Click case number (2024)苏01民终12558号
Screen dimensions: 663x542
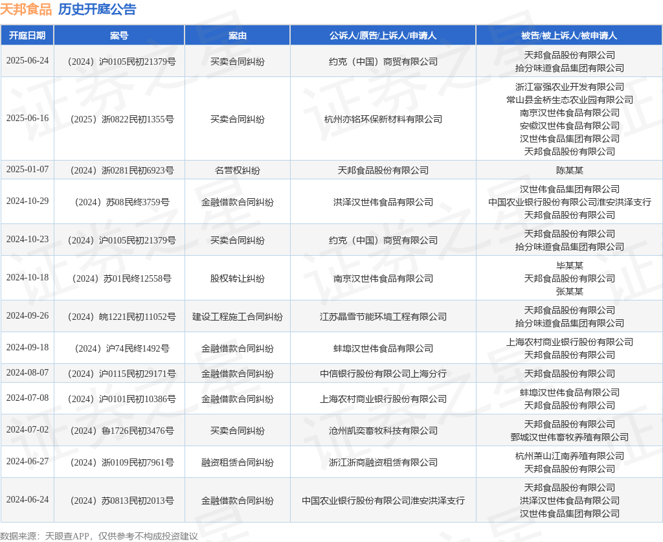tap(122, 278)
